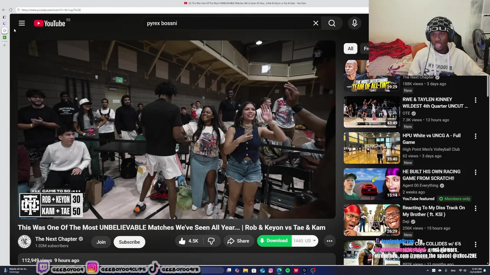The image size is (490, 275).
Task: Select the active YouTube tab with the speaker icon
Action: pos(5,31)
